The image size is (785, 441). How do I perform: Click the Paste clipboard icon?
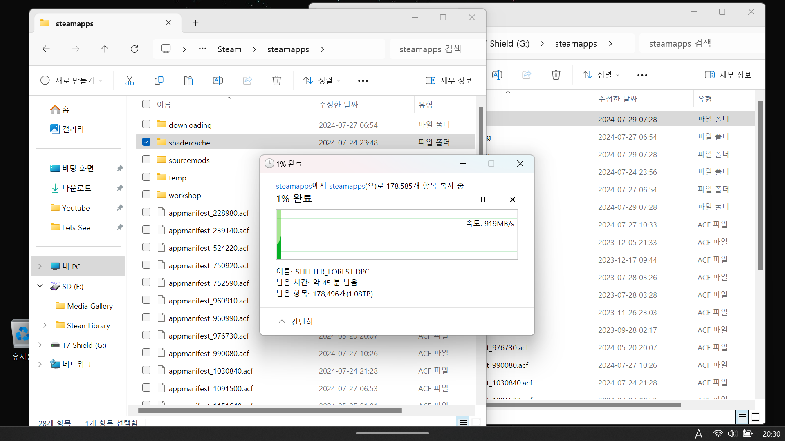coord(188,80)
